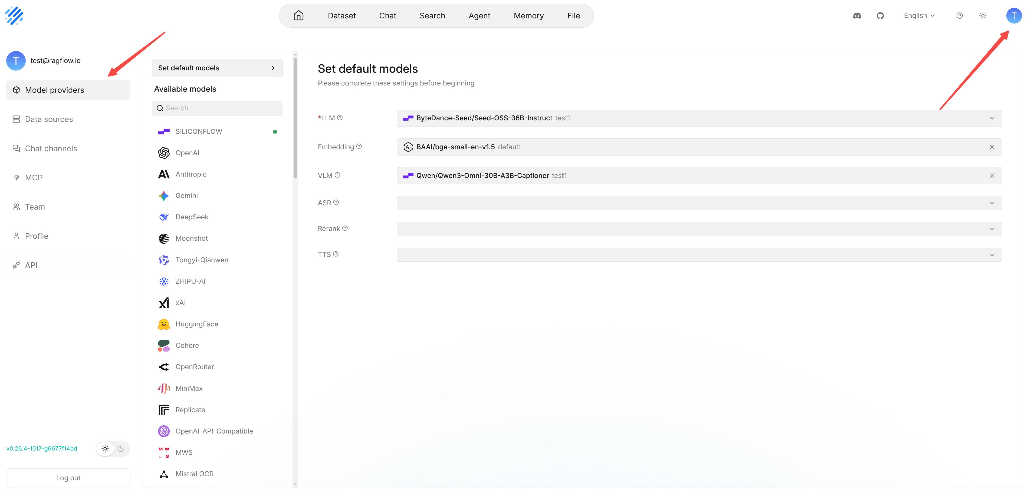Click the LLM help tooltip icon
Image resolution: width=1028 pixels, height=493 pixels.
click(x=340, y=118)
